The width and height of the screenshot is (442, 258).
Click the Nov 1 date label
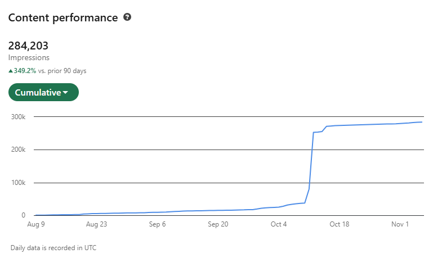(x=400, y=224)
